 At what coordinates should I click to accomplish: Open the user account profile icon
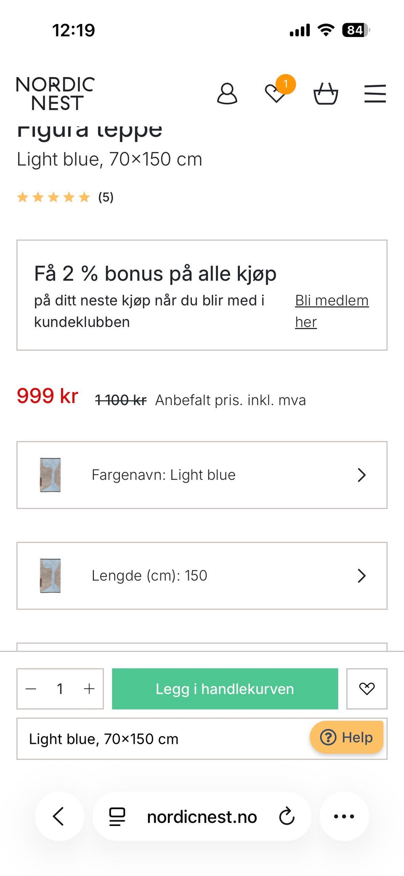pos(227,93)
